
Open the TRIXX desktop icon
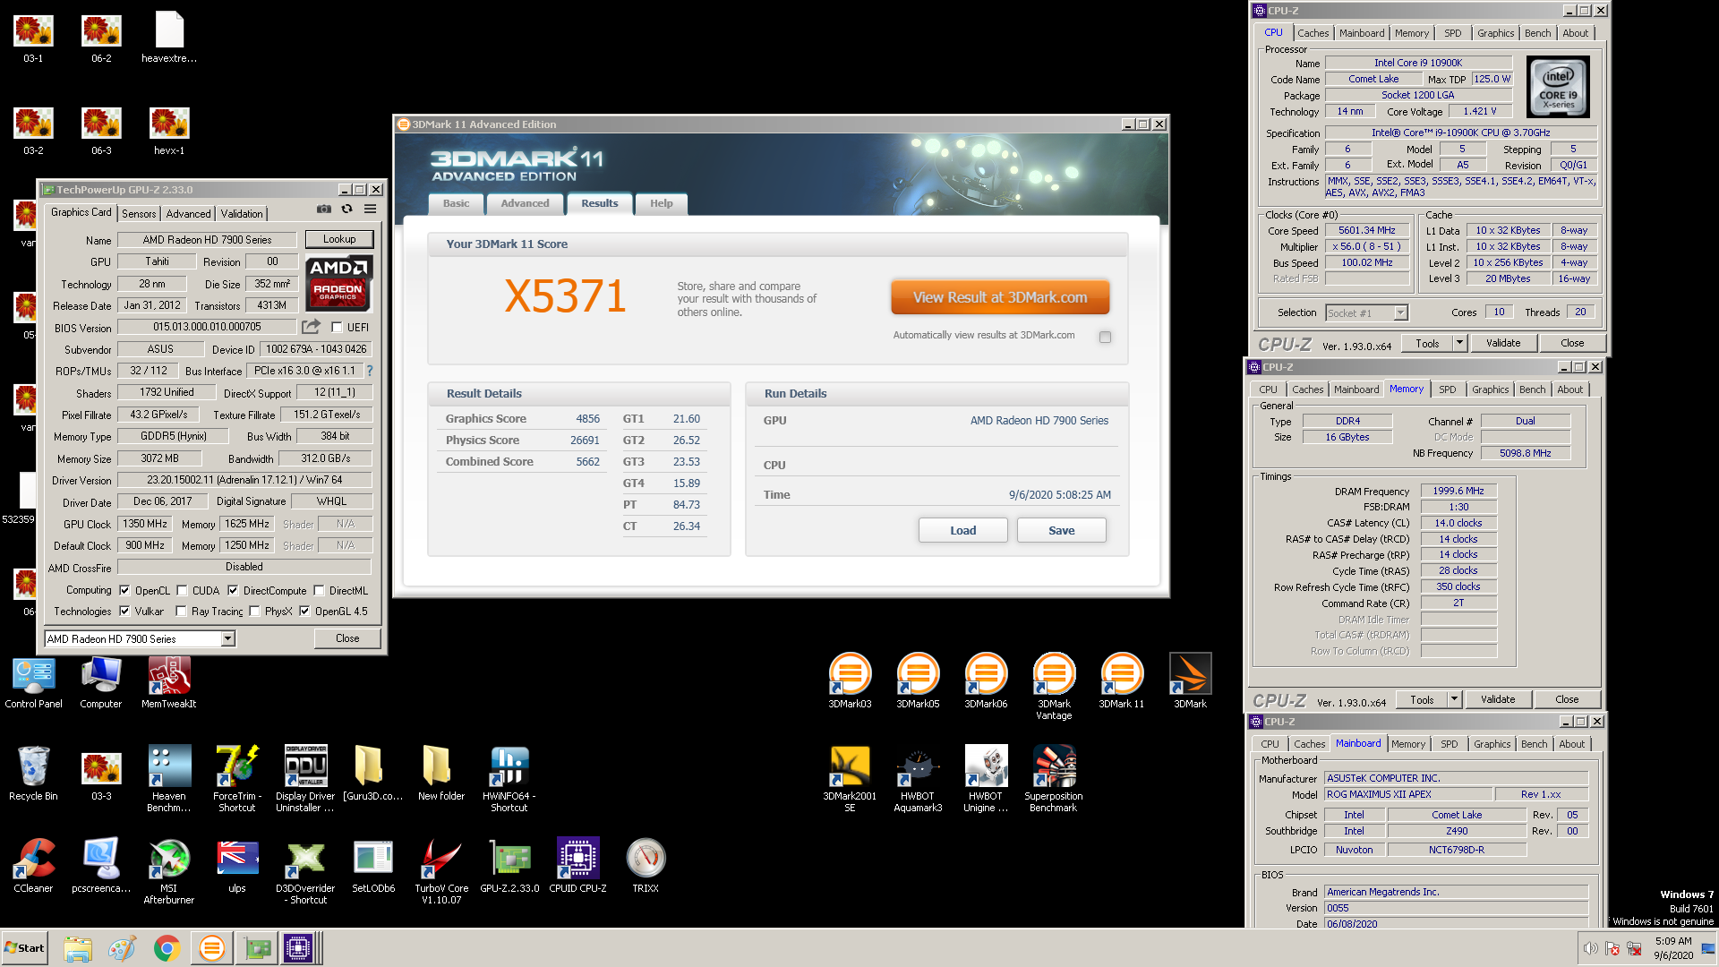pos(646,866)
